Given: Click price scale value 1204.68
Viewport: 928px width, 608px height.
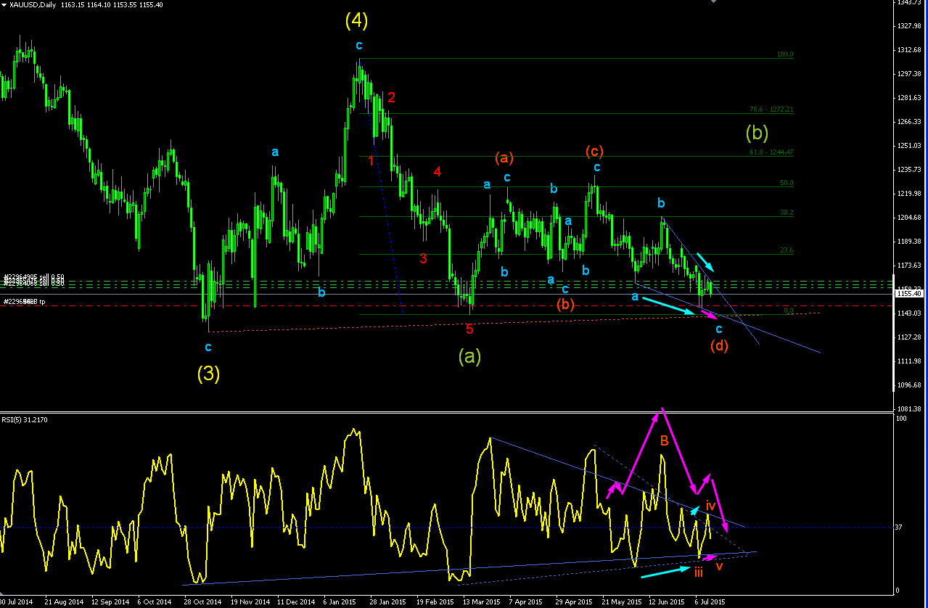Looking at the screenshot, I should click(x=910, y=218).
